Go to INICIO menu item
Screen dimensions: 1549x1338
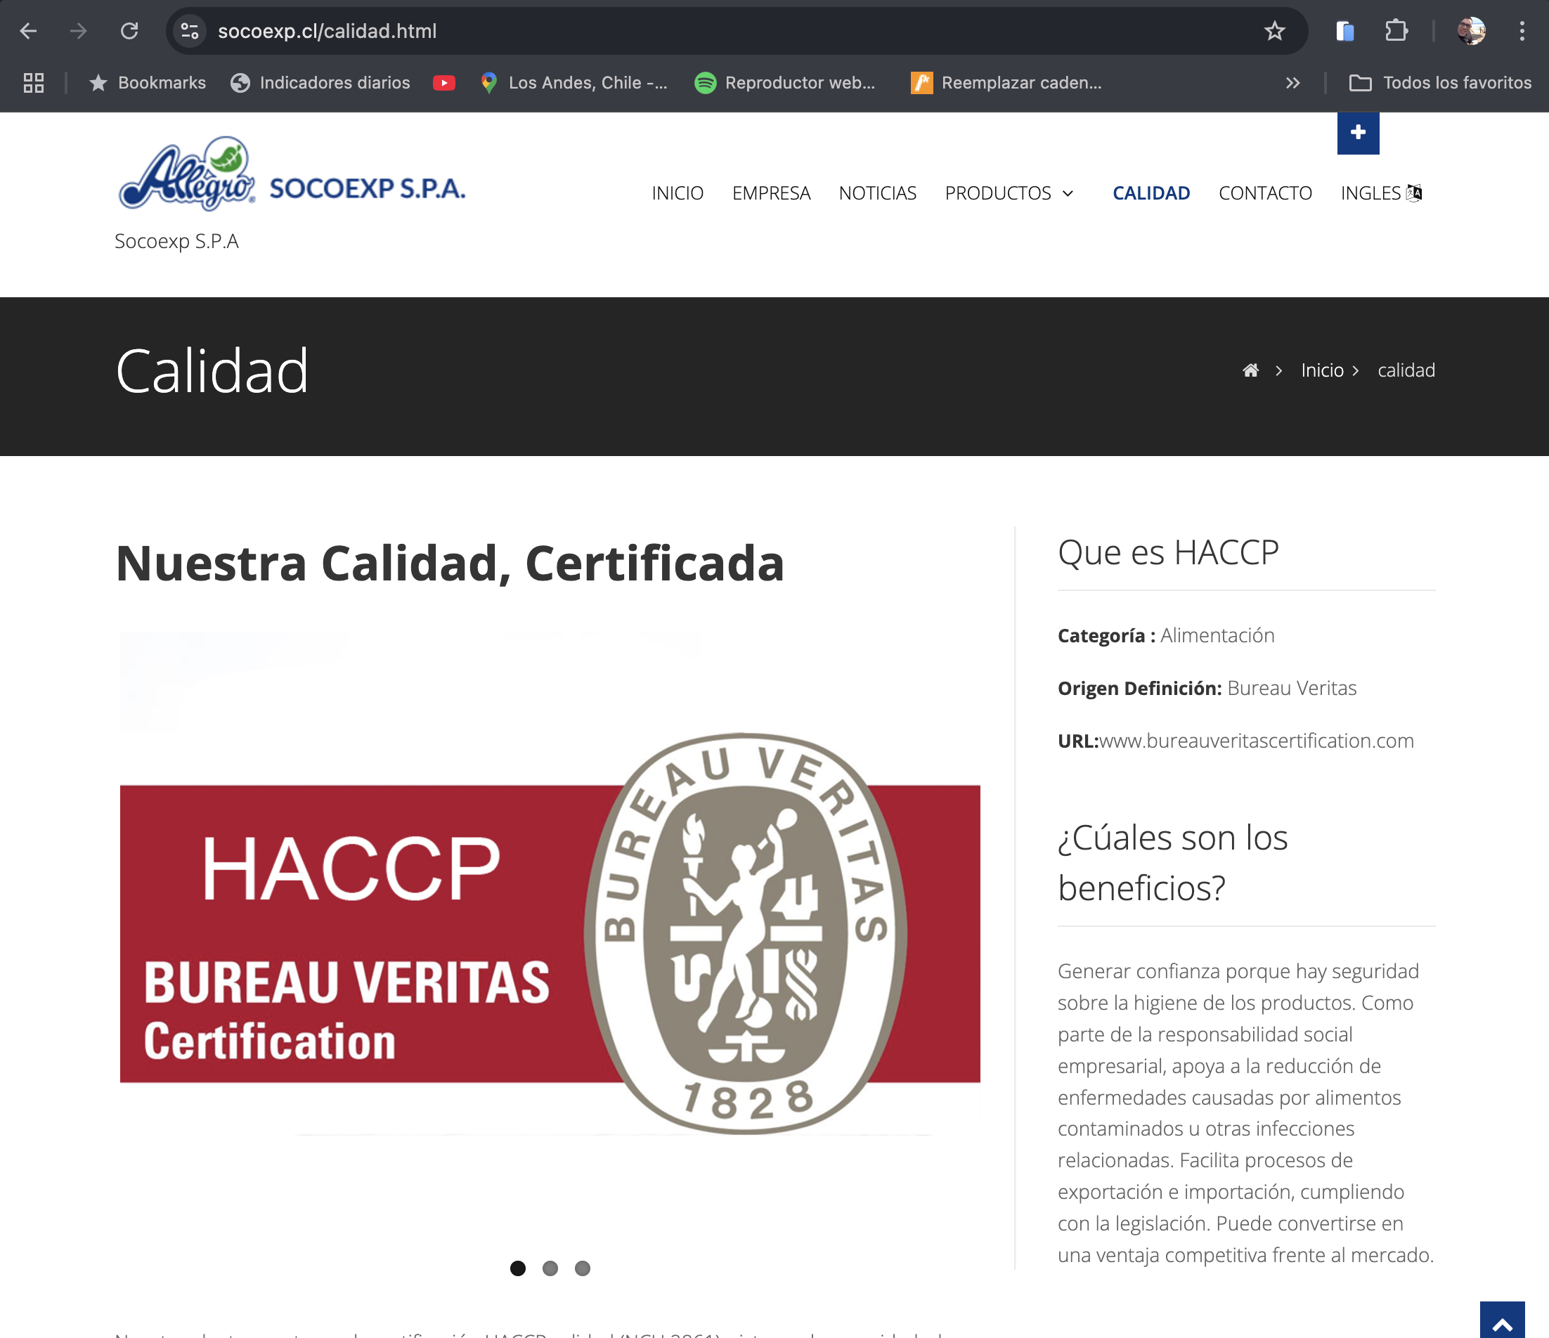tap(678, 193)
